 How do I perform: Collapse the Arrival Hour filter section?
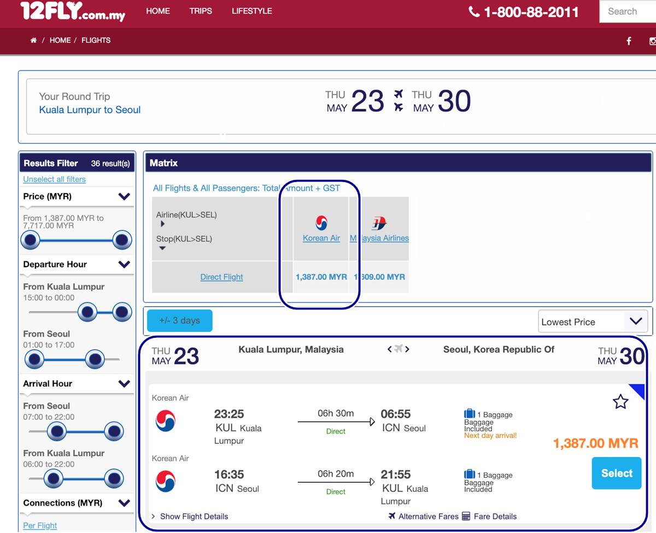click(124, 384)
